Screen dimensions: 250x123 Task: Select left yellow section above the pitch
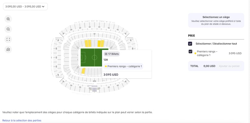[x=88, y=43]
